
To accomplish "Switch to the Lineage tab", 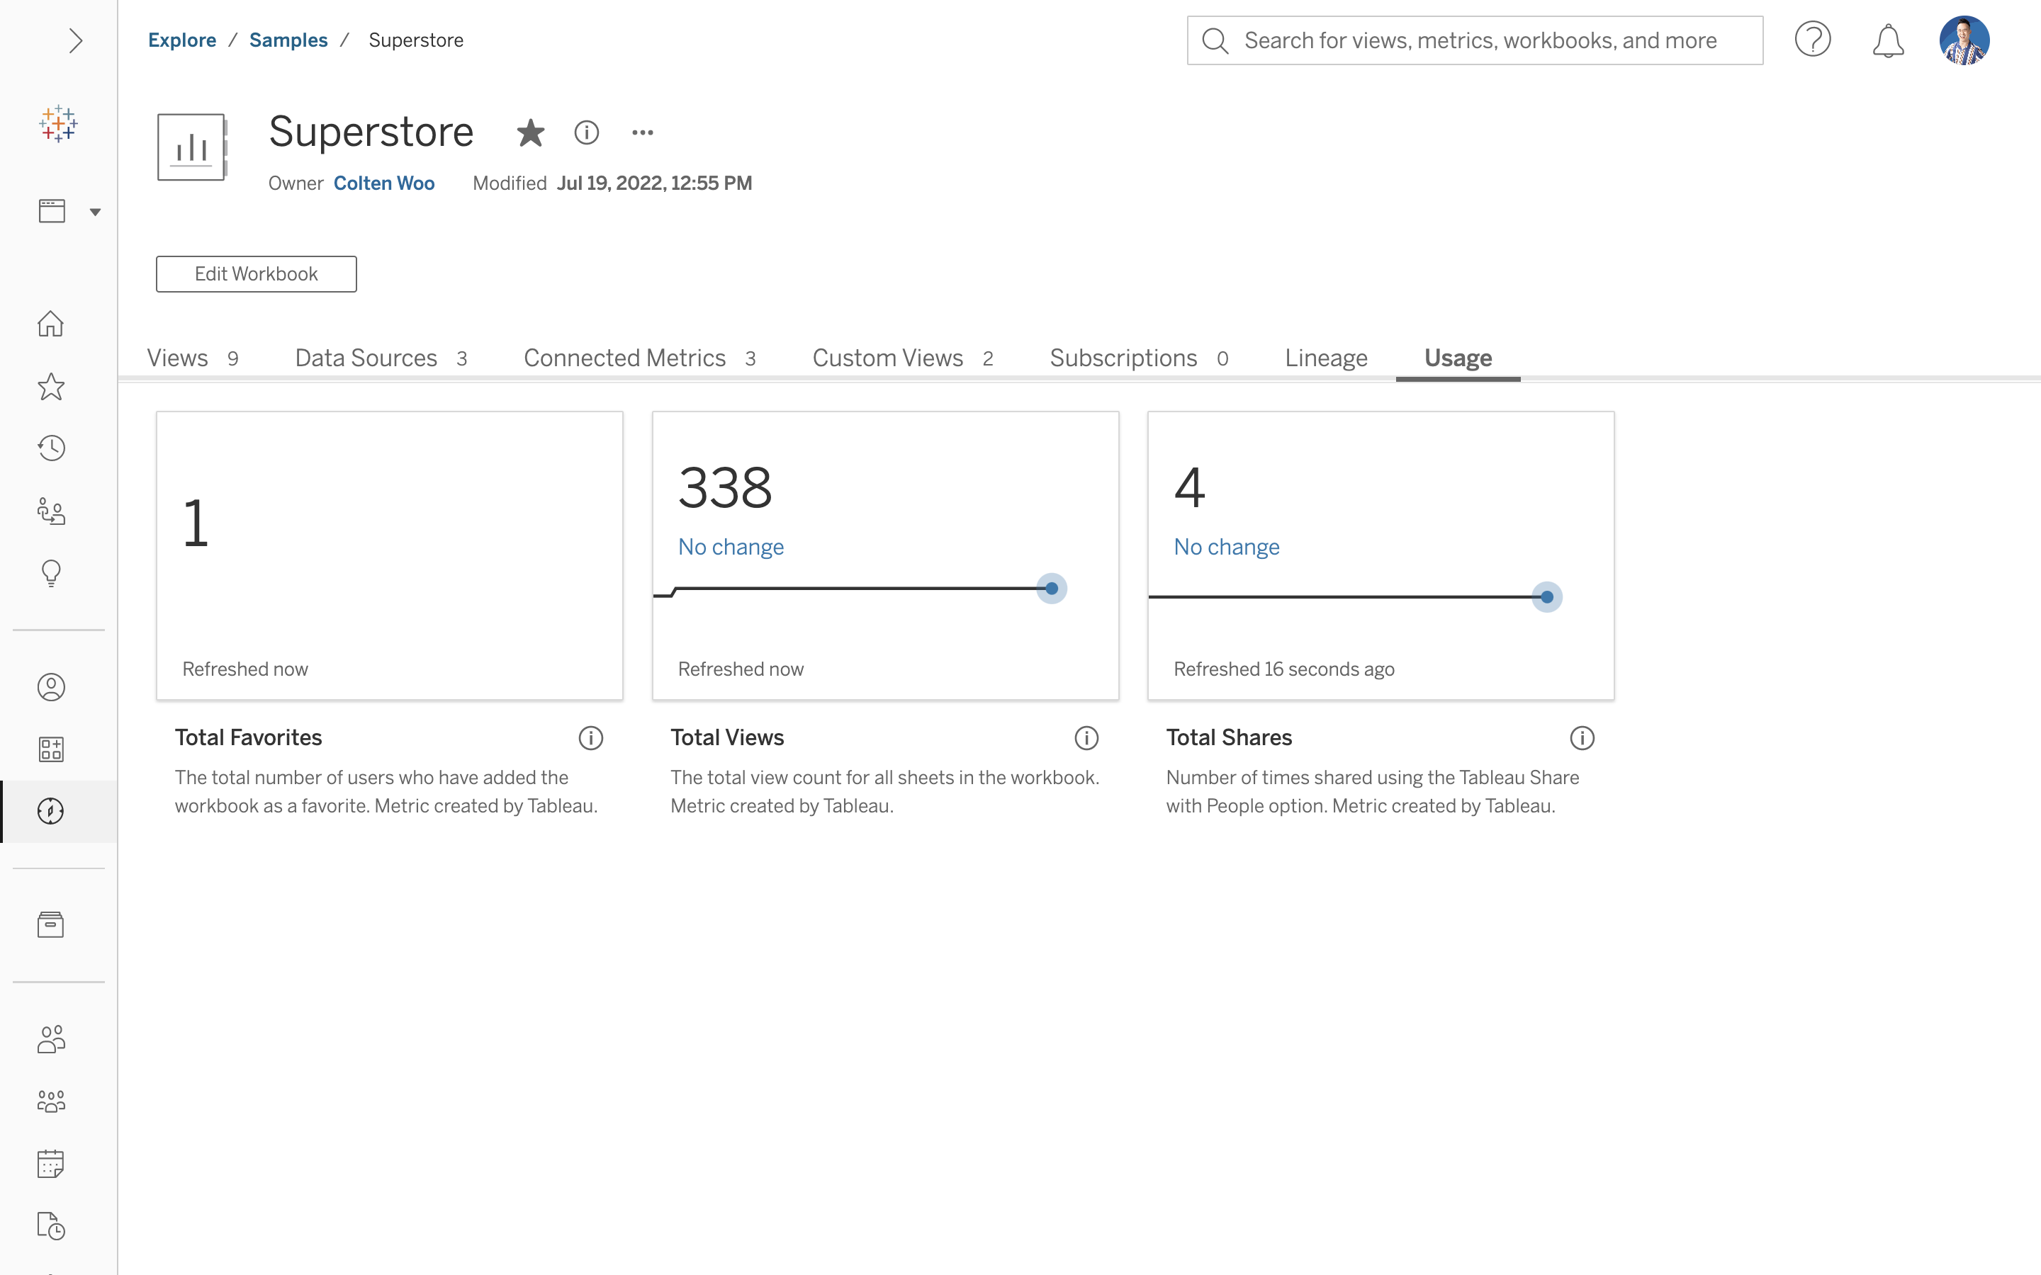I will pos(1326,358).
